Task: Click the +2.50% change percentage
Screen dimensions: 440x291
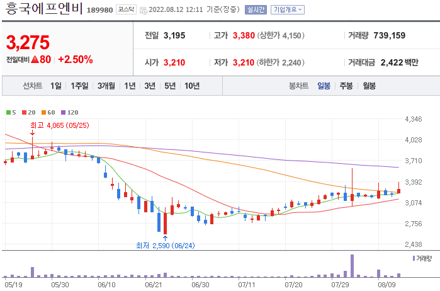Action: coord(75,59)
